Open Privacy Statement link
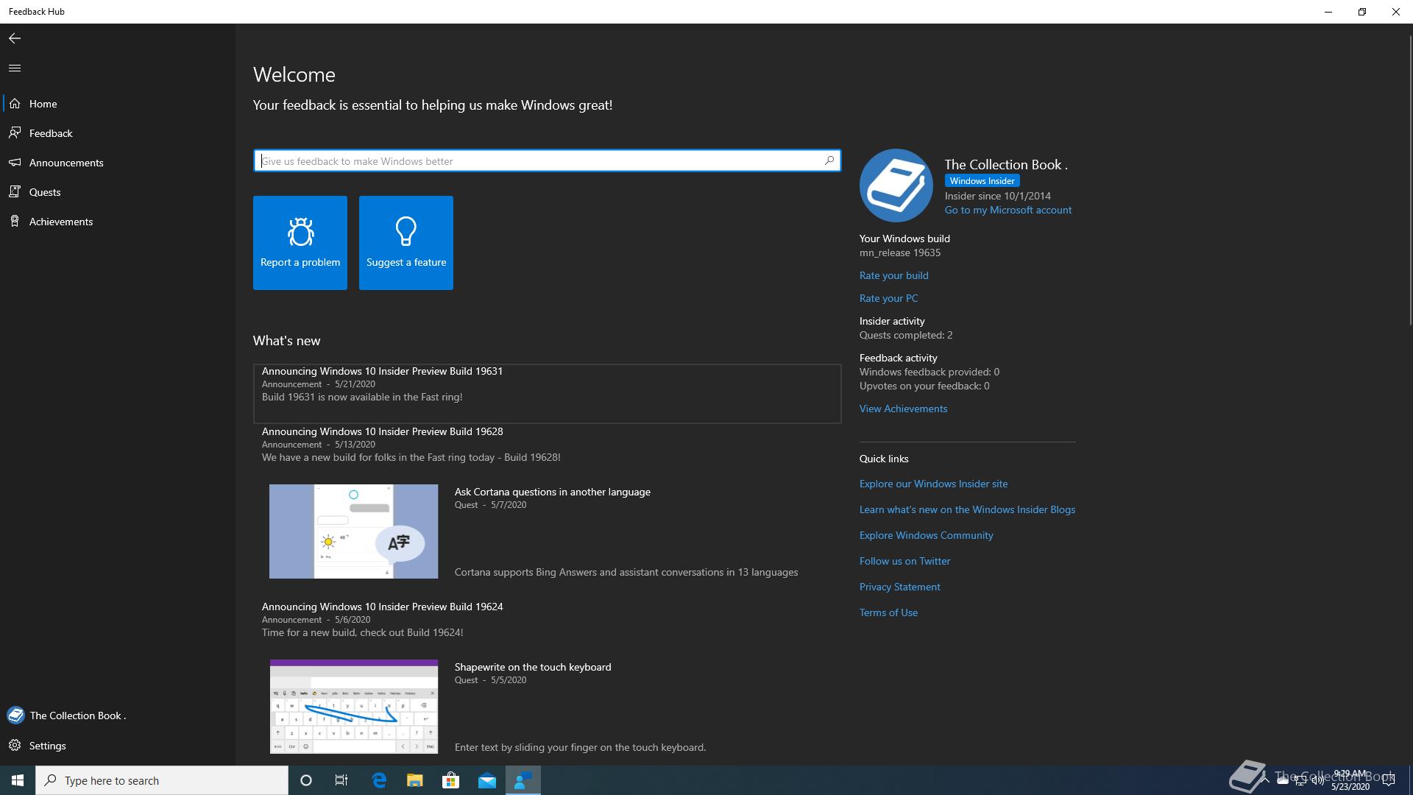Screen dimensions: 1413x795 [899, 587]
